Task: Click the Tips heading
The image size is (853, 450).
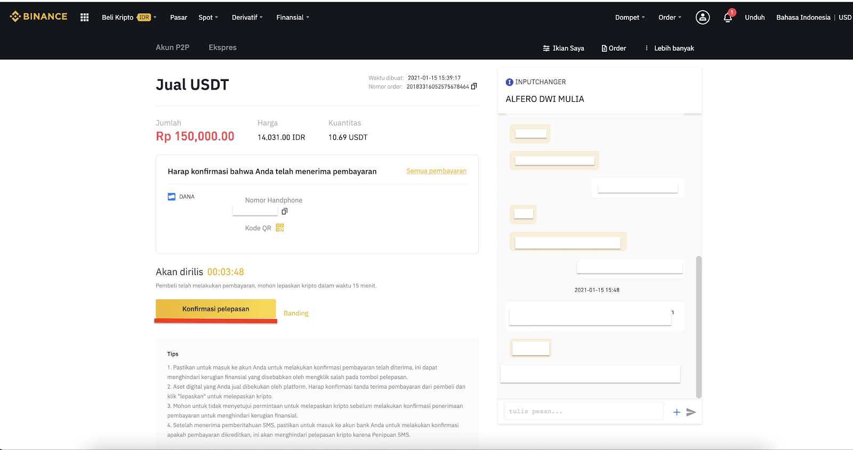Action: tap(173, 354)
